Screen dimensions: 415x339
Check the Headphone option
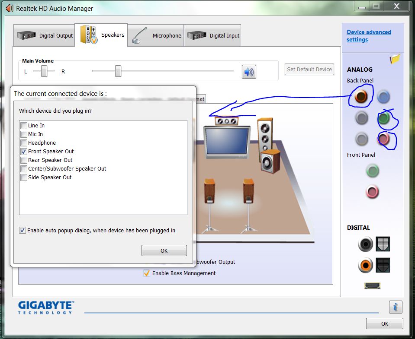tap(24, 143)
